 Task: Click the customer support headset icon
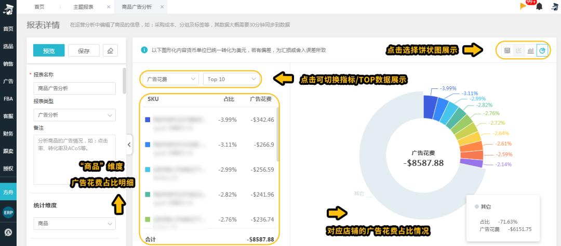click(x=8, y=232)
